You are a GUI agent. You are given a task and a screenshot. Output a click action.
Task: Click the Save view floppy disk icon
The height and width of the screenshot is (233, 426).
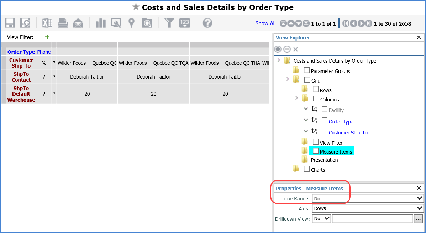click(10, 23)
